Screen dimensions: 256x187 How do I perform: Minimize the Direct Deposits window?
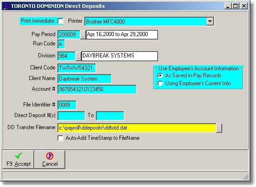click(x=228, y=6)
